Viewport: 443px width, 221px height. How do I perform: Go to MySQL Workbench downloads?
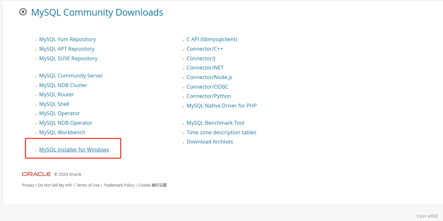click(62, 132)
